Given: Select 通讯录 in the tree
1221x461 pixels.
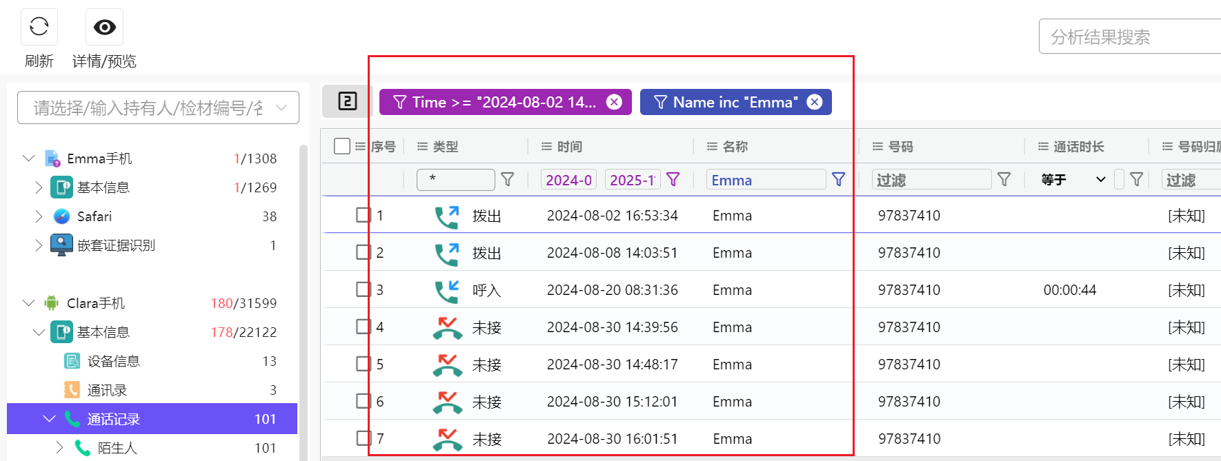Looking at the screenshot, I should tap(107, 390).
